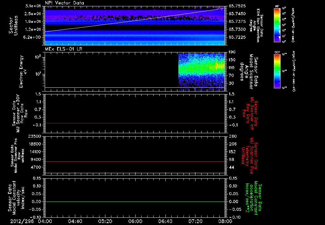Click the NF color scale bar
This screenshot has width=325, height=225.
[277, 25]
